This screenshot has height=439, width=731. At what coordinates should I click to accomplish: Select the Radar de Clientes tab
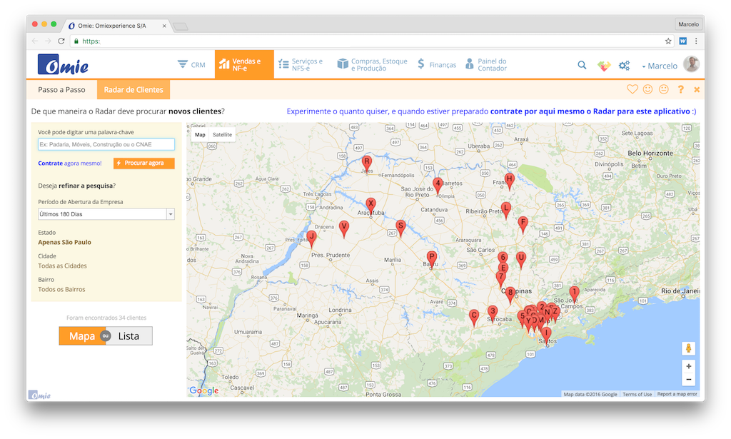click(x=133, y=89)
